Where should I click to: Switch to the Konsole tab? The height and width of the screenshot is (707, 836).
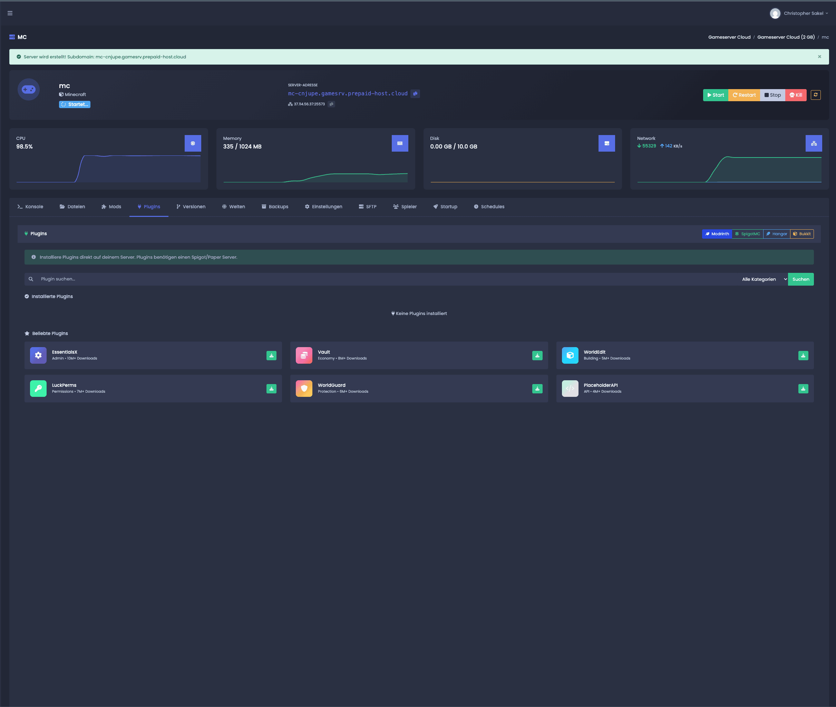point(30,207)
